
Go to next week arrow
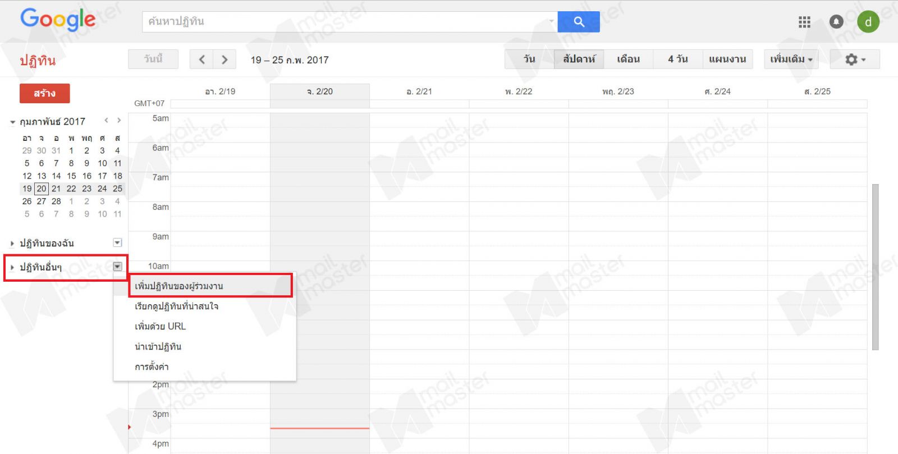point(224,59)
